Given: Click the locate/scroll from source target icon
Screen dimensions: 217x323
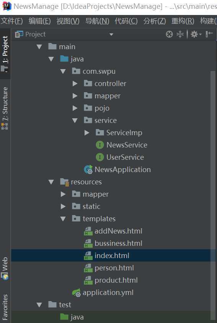Looking at the screenshot, I should click(x=169, y=34).
